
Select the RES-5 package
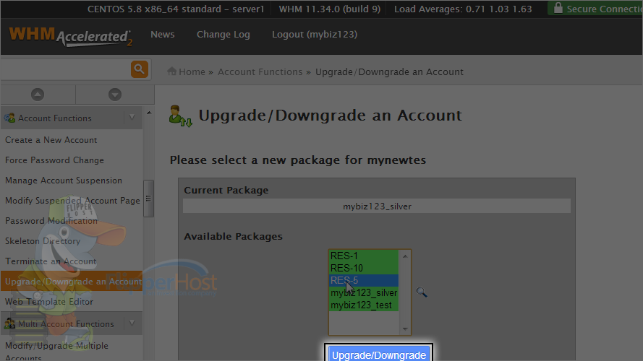pyautogui.click(x=364, y=280)
